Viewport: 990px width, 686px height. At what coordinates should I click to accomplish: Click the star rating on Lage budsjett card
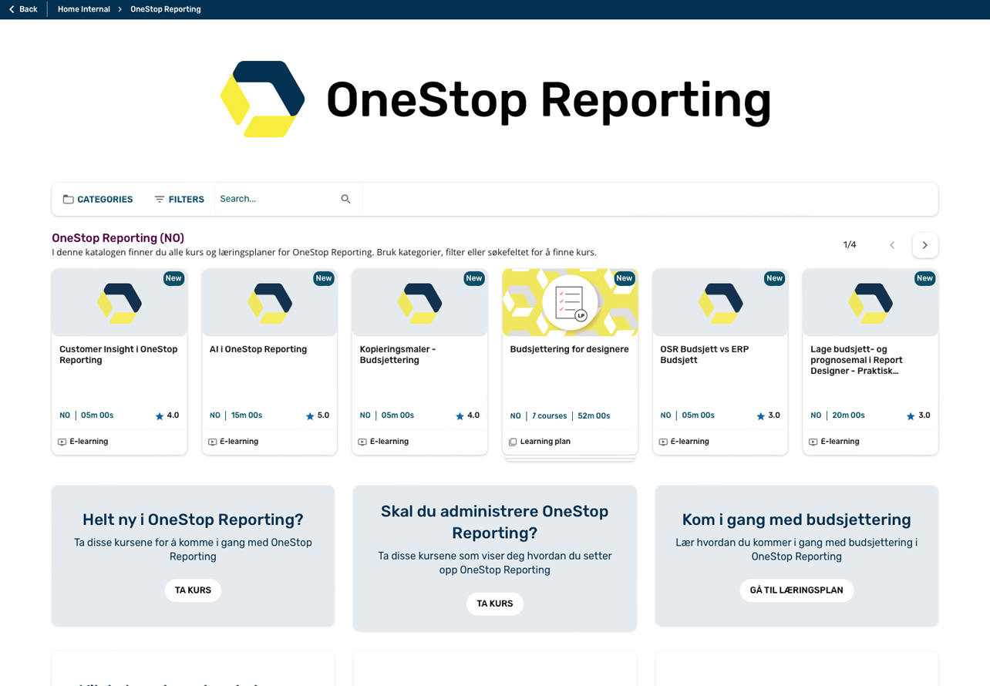(918, 415)
